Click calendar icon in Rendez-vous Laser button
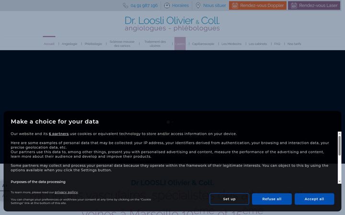 (294, 5)
